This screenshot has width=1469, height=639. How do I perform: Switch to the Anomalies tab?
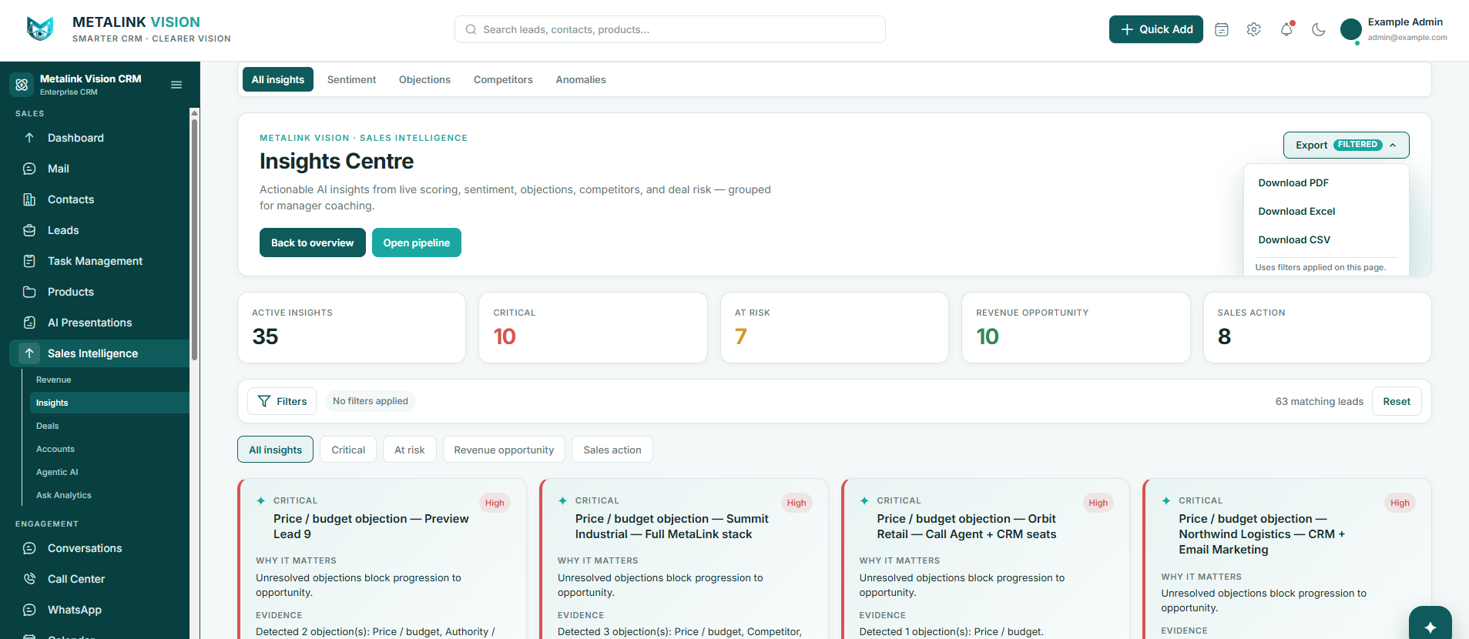coord(581,79)
